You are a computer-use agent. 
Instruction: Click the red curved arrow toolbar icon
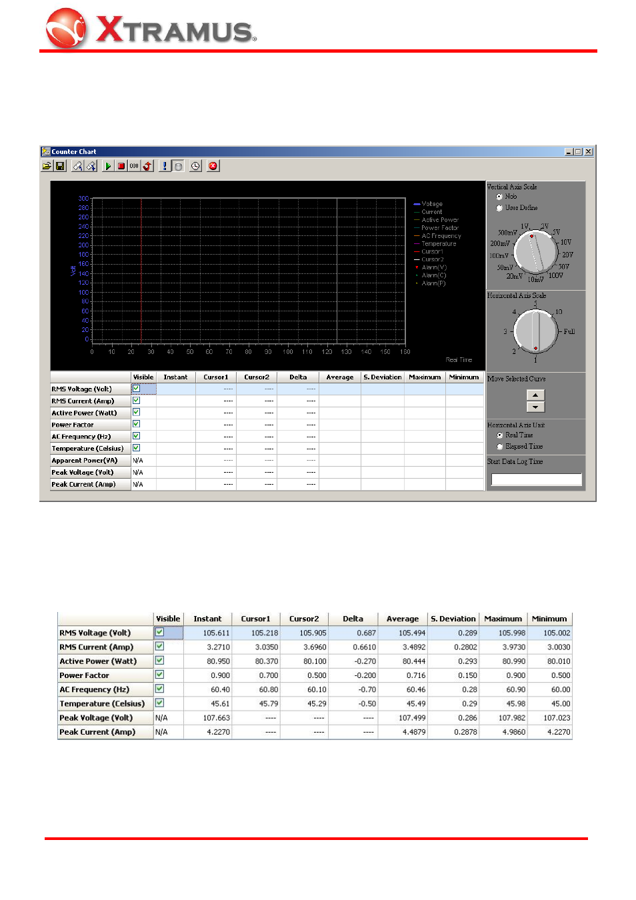pos(147,166)
